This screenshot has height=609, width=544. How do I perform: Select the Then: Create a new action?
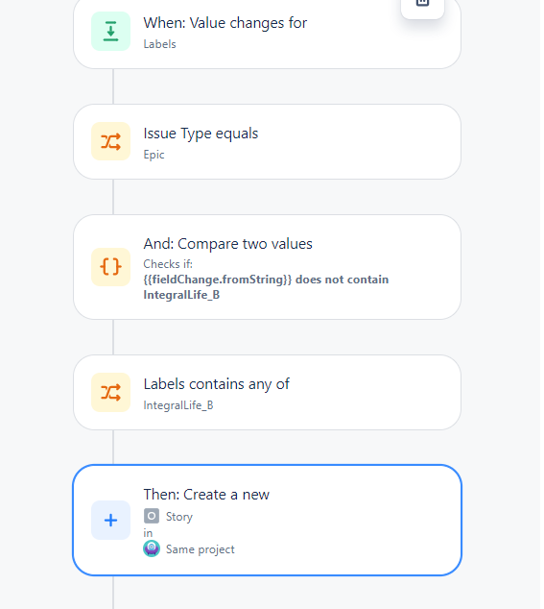tap(267, 520)
